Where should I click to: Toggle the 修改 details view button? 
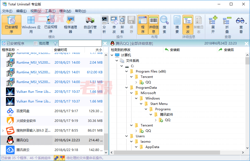coord(188,25)
